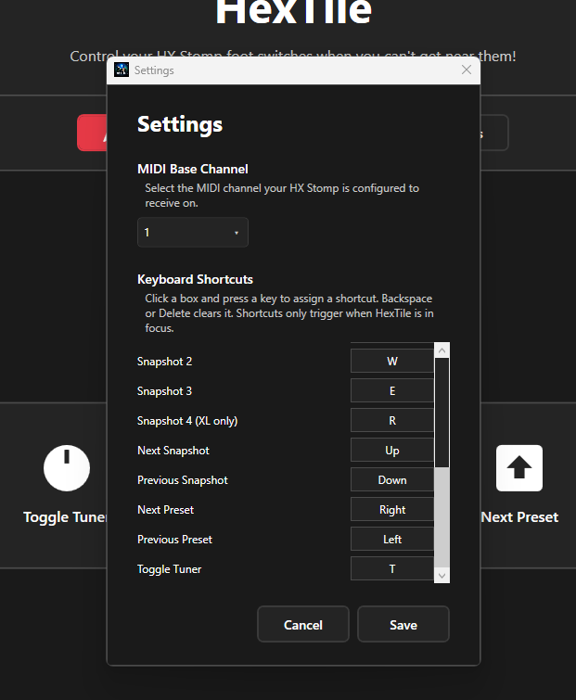Select the Snapshot 2 shortcut box showing W
Viewport: 576px width, 700px height.
(392, 361)
